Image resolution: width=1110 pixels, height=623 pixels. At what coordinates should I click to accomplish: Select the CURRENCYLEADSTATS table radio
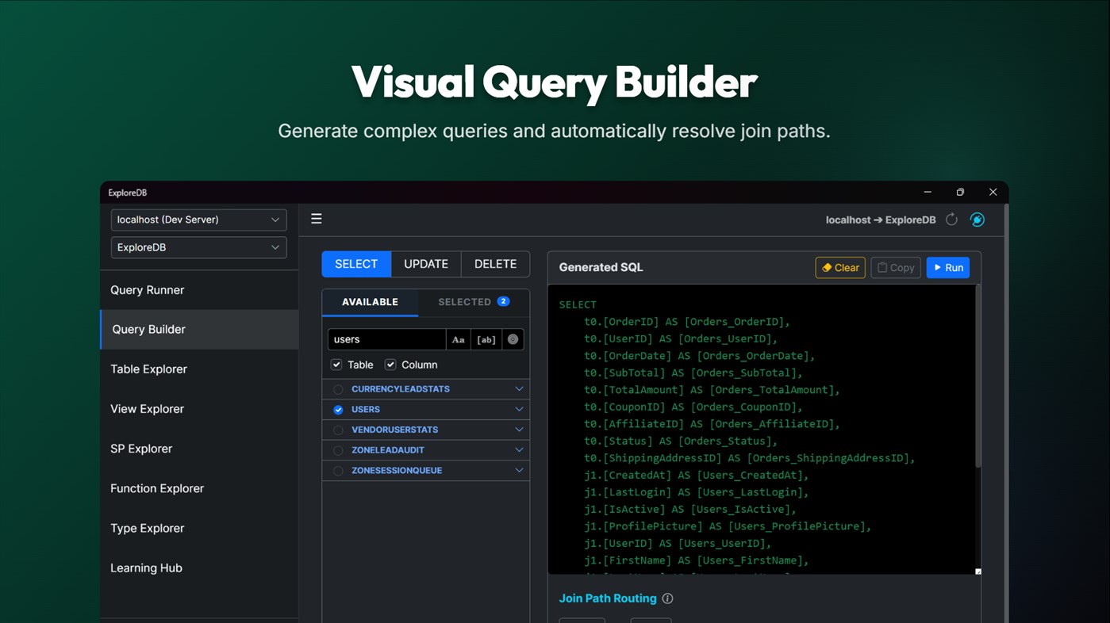338,389
